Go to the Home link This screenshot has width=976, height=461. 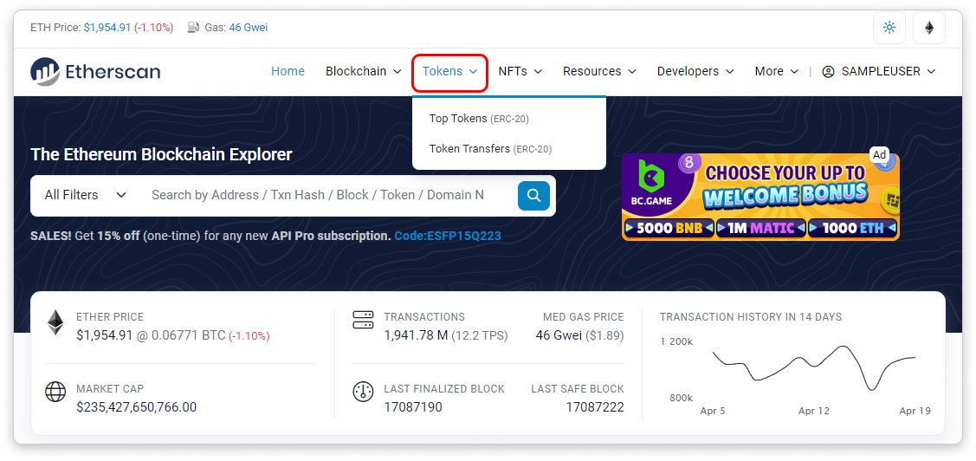coord(288,71)
